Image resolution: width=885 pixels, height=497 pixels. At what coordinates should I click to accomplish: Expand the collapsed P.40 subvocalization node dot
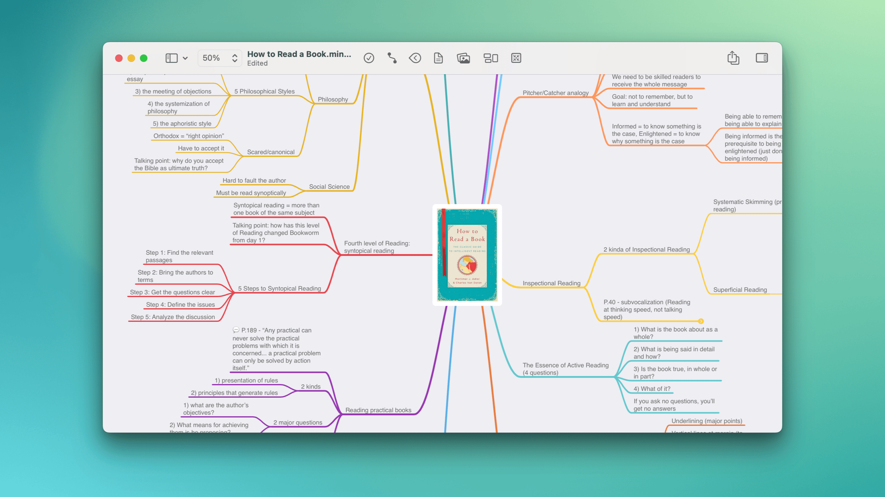click(x=701, y=321)
